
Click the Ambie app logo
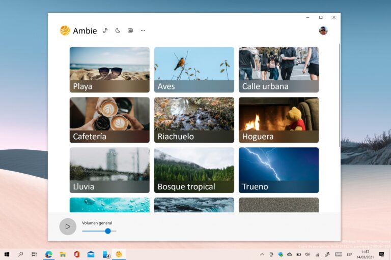pyautogui.click(x=65, y=30)
